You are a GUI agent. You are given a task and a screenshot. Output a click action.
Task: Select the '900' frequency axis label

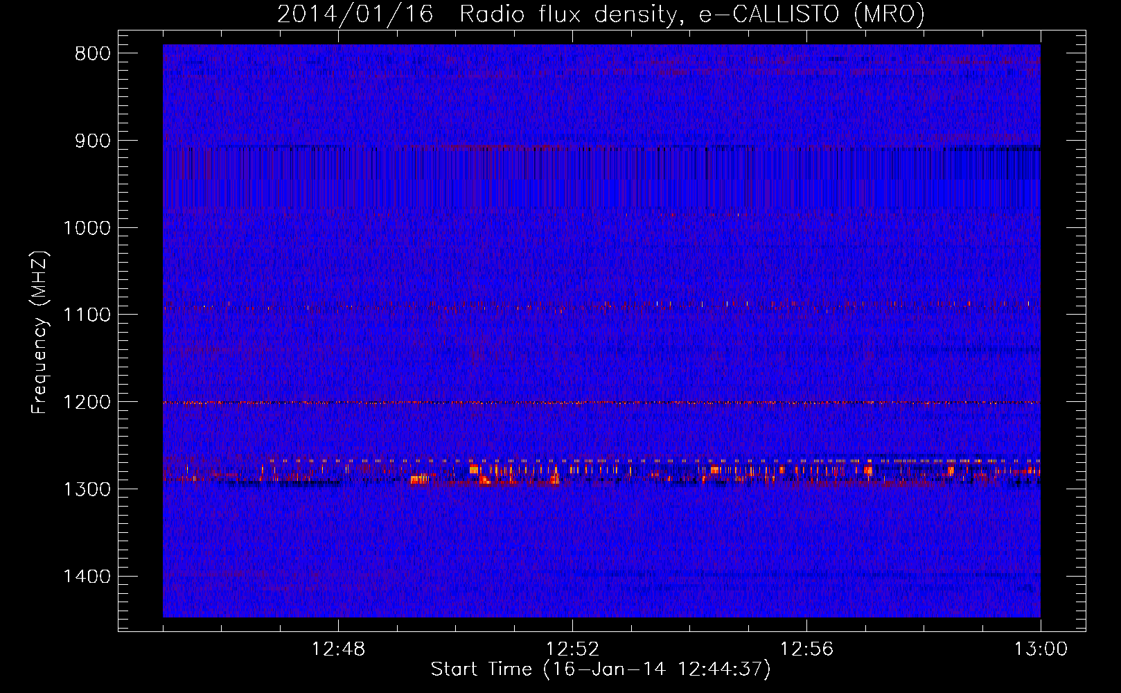pos(93,141)
